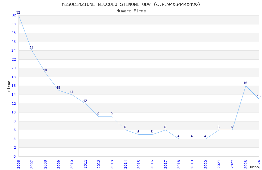Click the 2006 data point labeled 32
This screenshot has height=170, width=262.
[x=18, y=12]
